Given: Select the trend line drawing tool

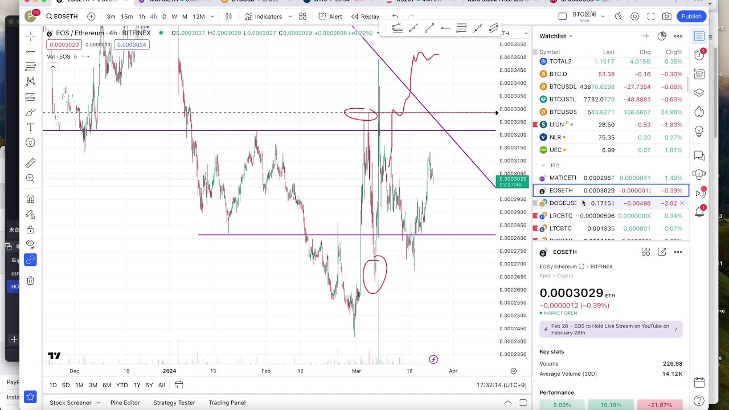Looking at the screenshot, I should tap(30, 52).
